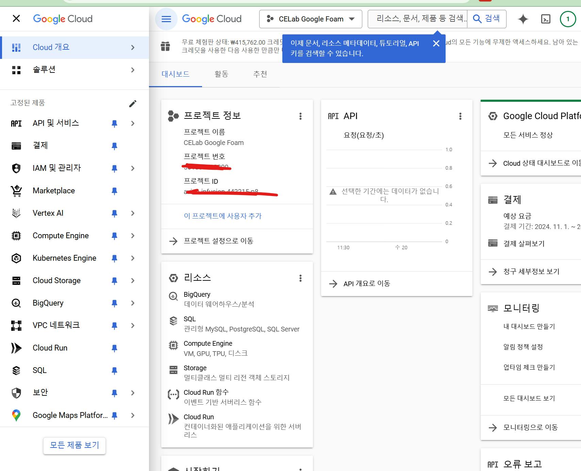
Task: Click the Cloud Run icon in sidebar
Action: [x=16, y=348]
